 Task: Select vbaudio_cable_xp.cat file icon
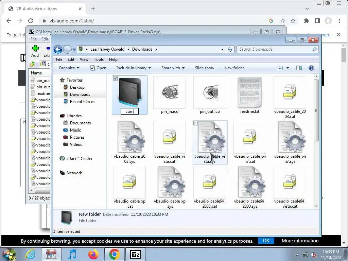tap(129, 182)
